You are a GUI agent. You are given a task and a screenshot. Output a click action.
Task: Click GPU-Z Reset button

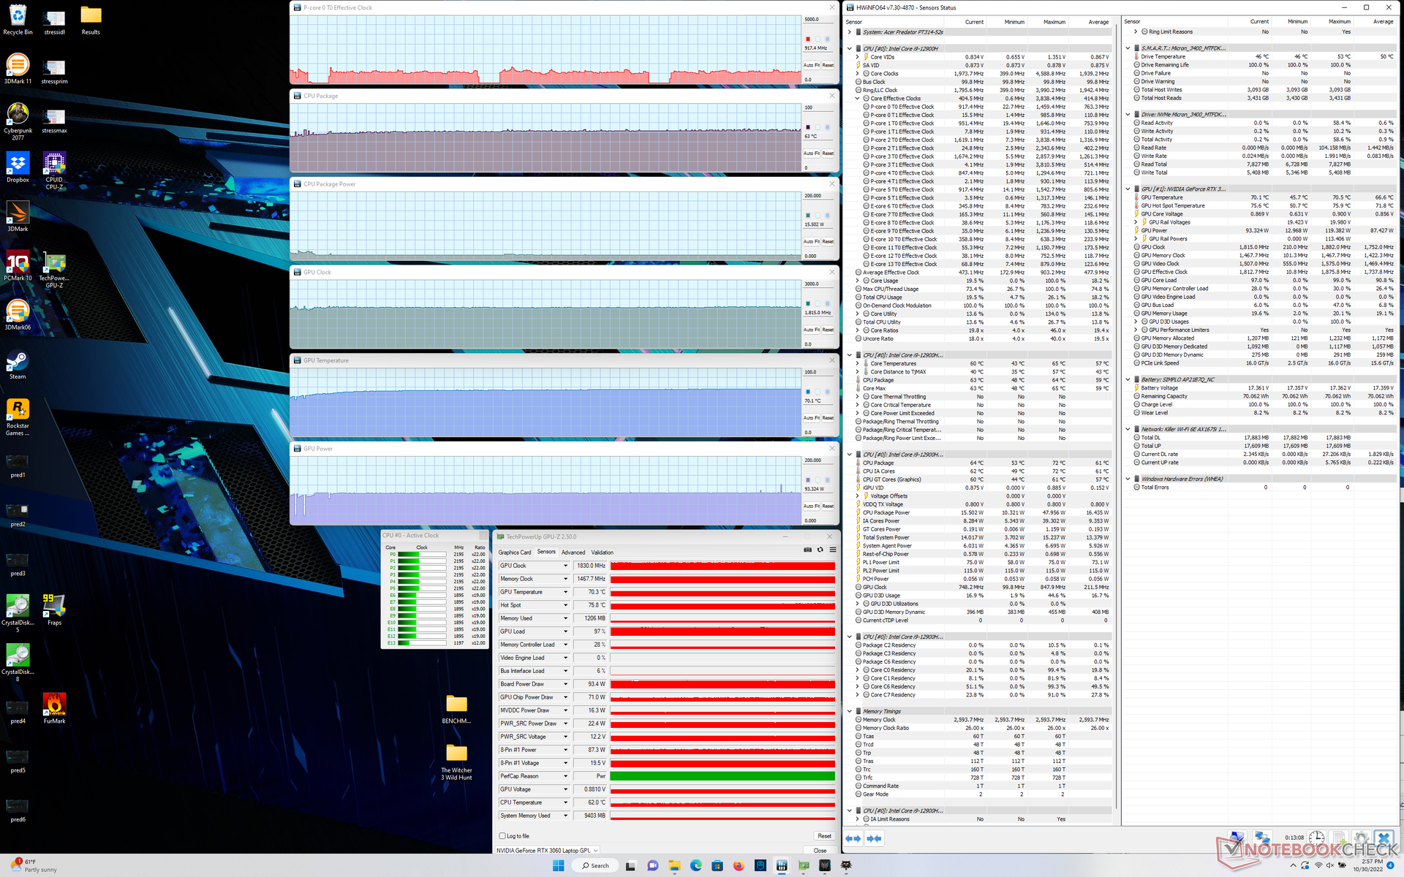click(824, 836)
